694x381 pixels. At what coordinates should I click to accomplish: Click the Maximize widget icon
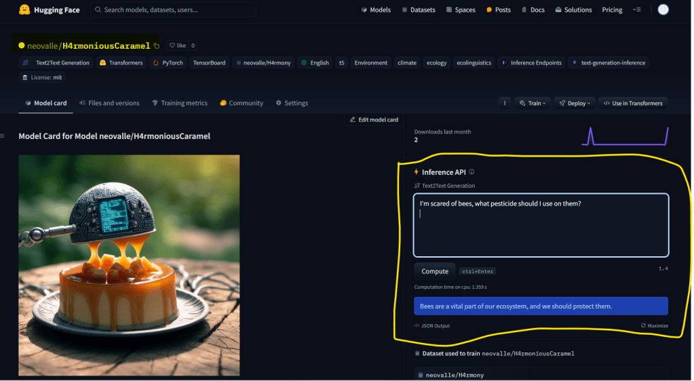[x=643, y=326]
